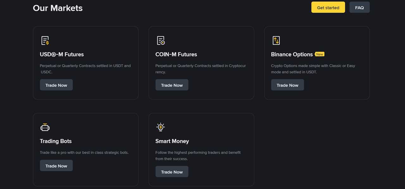Click the Our Markets title
The width and height of the screenshot is (405, 189).
[58, 8]
